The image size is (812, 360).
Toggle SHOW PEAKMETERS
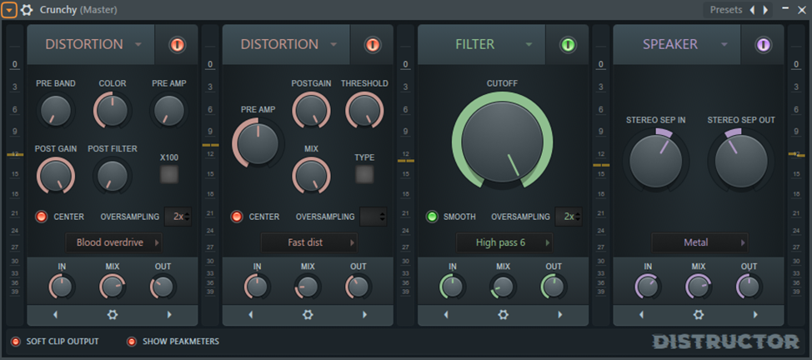tap(132, 342)
